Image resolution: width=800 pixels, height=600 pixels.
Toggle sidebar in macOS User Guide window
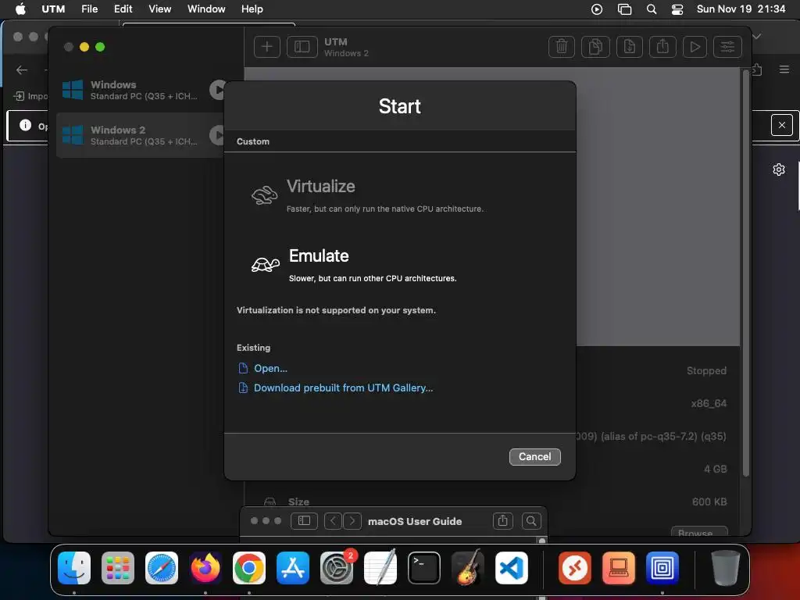[304, 520]
